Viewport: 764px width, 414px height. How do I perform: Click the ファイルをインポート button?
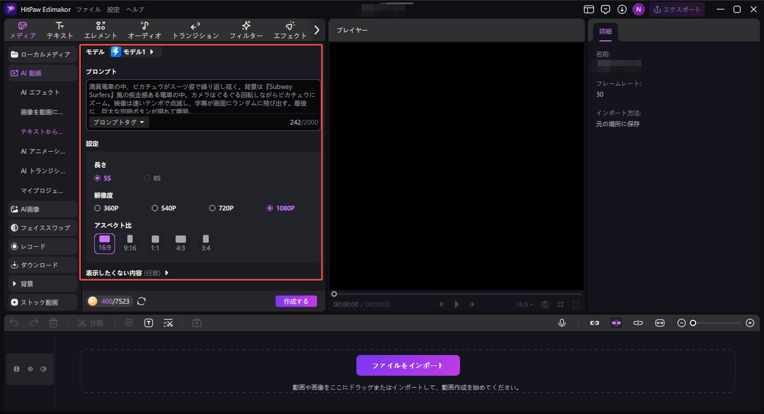click(408, 365)
